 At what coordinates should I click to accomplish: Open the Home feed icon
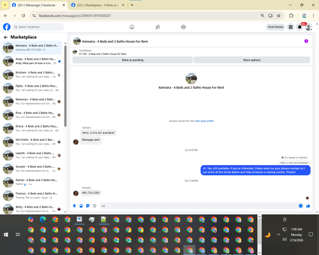point(131,27)
